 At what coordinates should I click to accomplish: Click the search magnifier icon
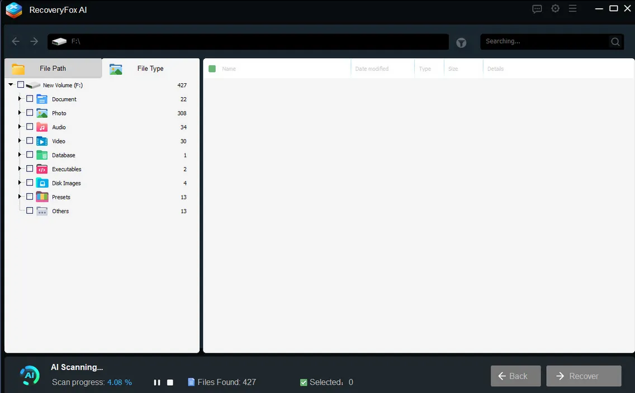tap(615, 42)
